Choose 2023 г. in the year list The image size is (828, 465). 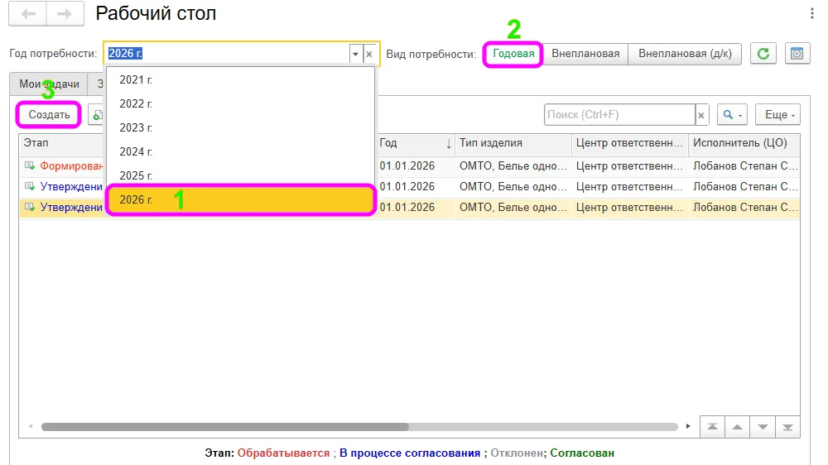pos(241,127)
